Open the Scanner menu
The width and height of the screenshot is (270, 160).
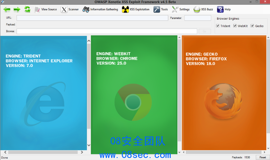[74, 9]
